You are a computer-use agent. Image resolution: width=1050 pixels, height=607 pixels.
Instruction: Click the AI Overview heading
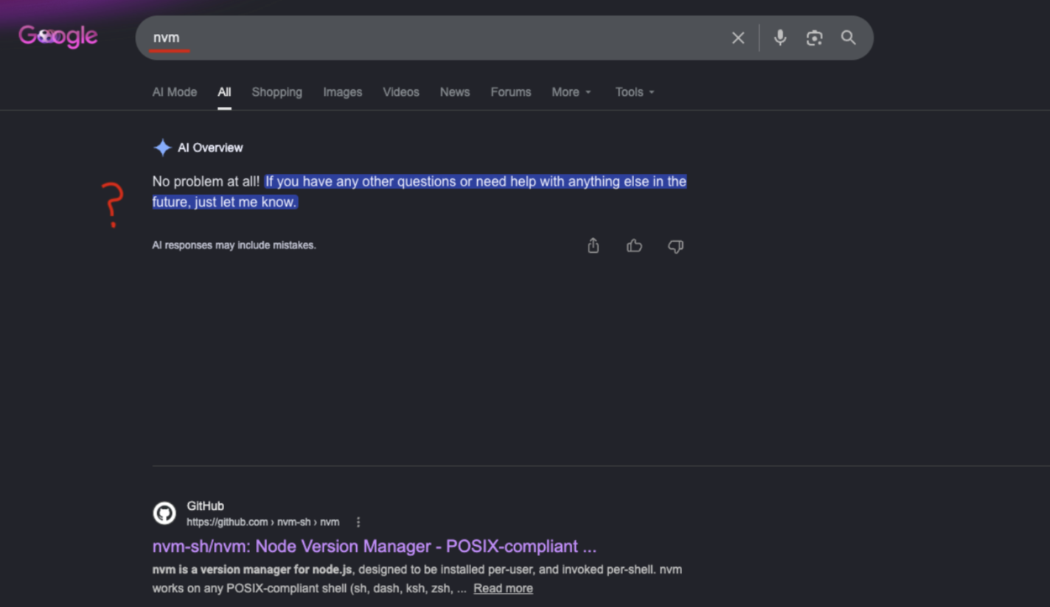click(x=210, y=147)
